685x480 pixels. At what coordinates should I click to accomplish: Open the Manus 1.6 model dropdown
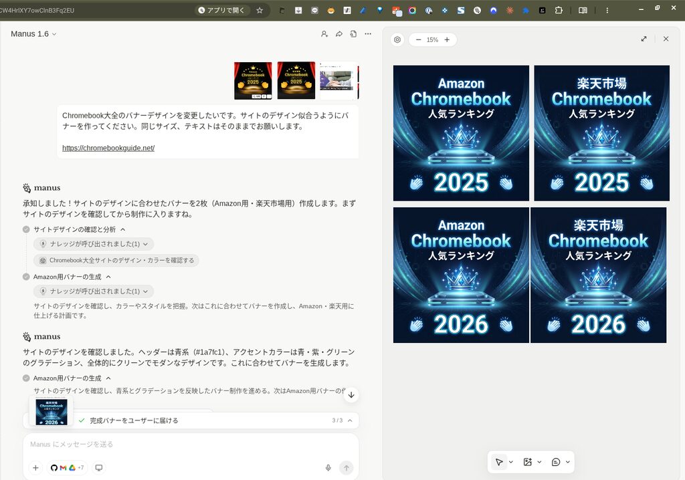pos(33,34)
